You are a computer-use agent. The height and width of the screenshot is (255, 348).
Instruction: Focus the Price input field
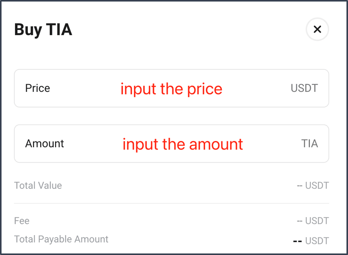click(x=171, y=88)
